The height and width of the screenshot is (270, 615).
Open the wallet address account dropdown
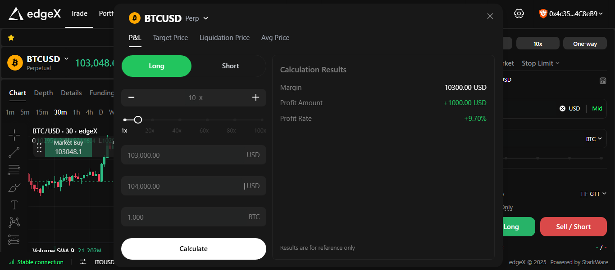point(571,14)
